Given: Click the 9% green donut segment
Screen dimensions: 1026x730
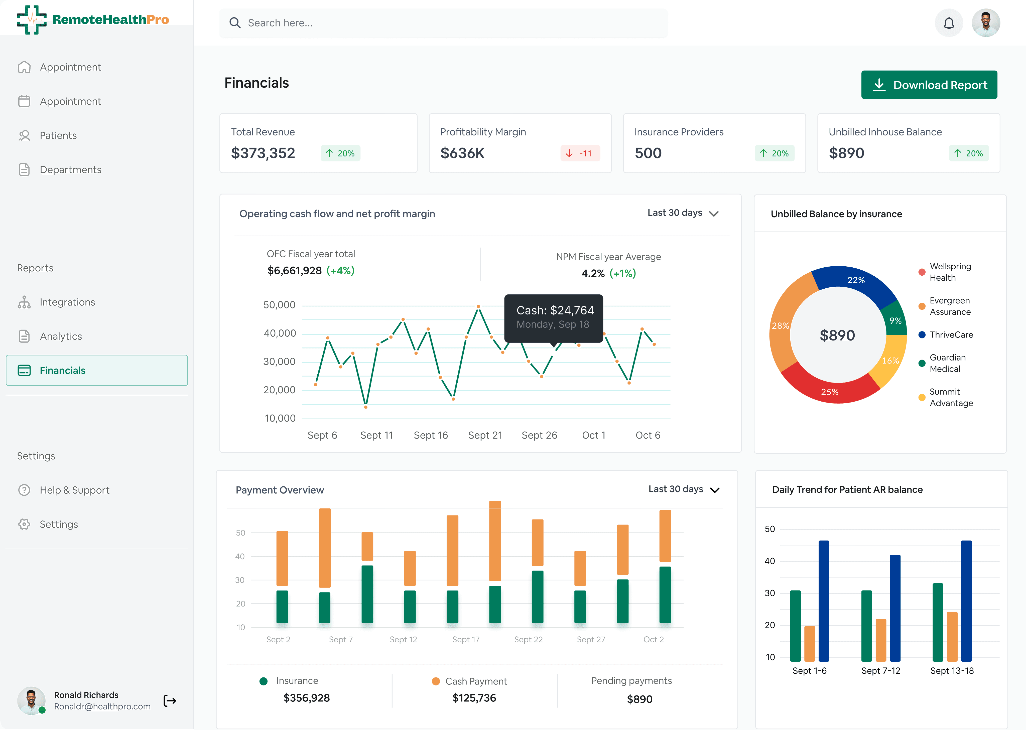Looking at the screenshot, I should [895, 320].
